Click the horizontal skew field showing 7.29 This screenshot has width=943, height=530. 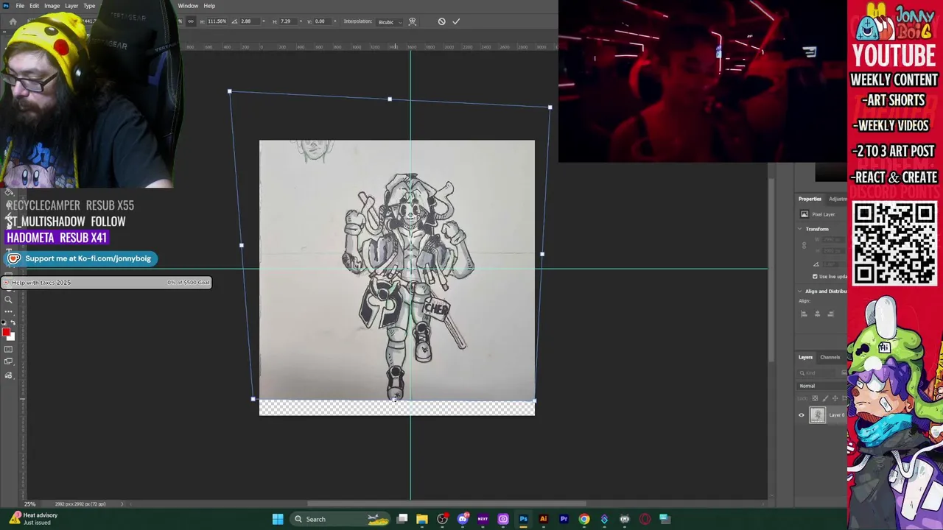[288, 21]
